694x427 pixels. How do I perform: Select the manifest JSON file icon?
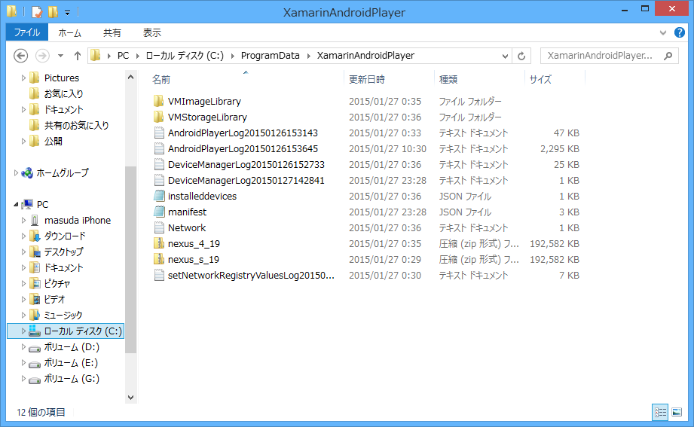pos(158,212)
